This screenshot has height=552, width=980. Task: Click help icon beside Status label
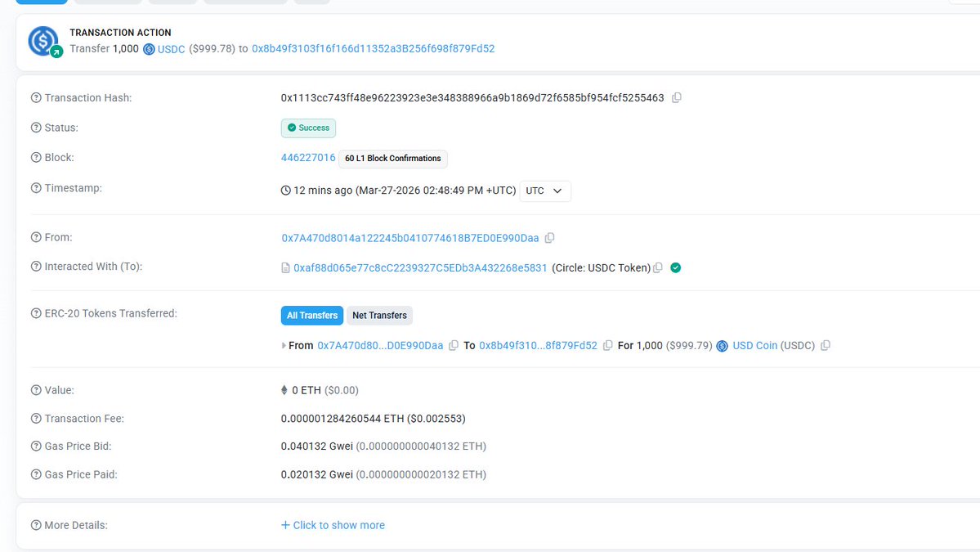[x=36, y=128]
